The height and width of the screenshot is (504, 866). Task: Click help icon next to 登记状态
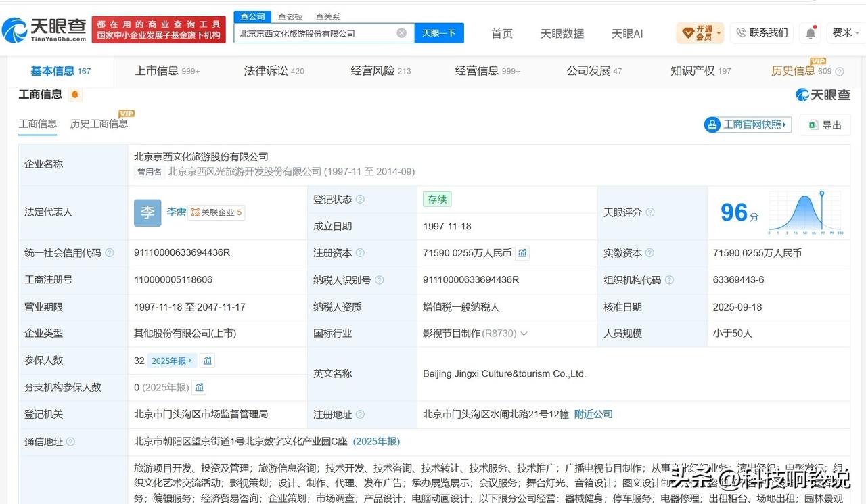[360, 200]
